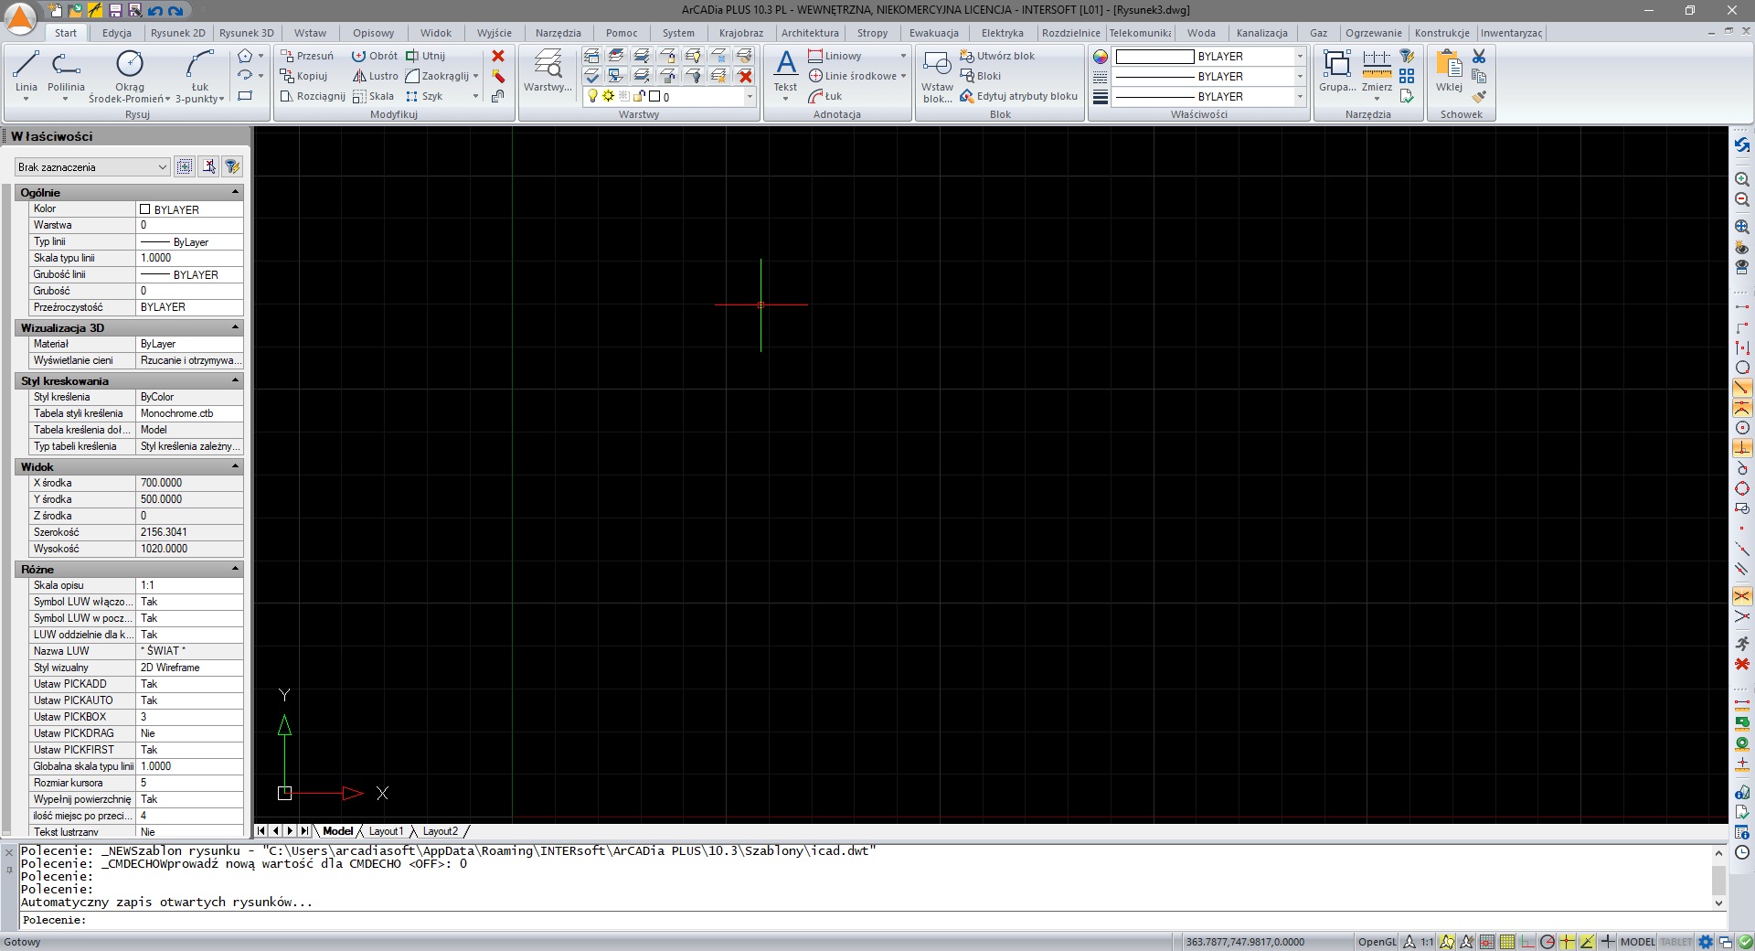Viewport: 1755px width, 951px height.
Task: Toggle TABLET mode in status bar
Action: (x=1676, y=942)
